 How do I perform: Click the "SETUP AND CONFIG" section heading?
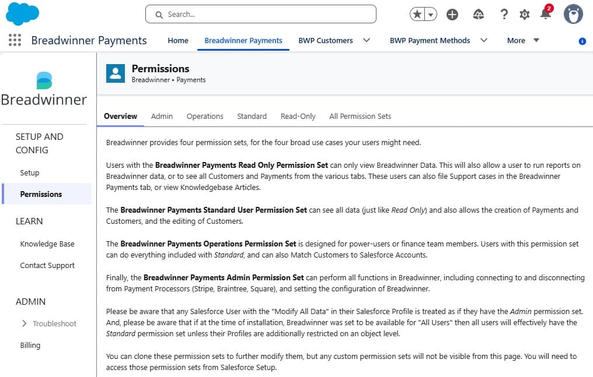point(39,143)
